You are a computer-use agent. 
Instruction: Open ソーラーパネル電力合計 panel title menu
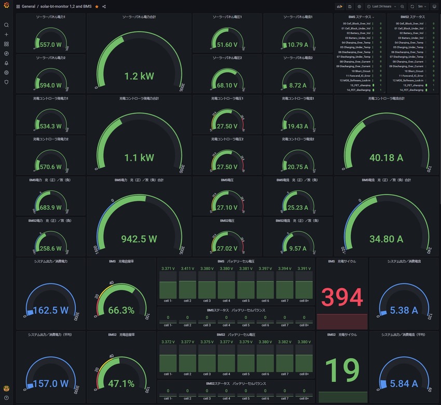[139, 17]
